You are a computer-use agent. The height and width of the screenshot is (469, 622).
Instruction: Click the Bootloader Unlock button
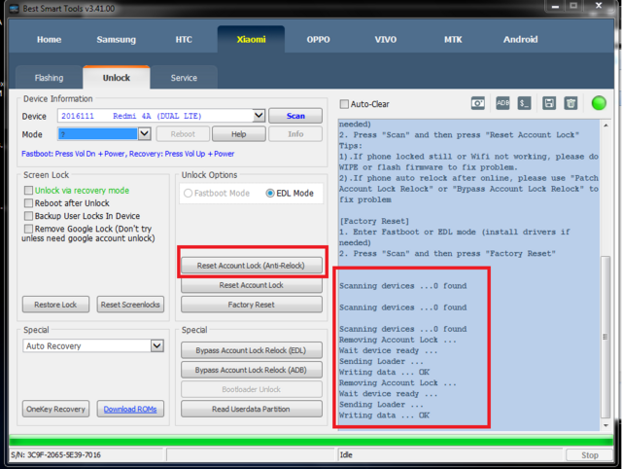252,389
